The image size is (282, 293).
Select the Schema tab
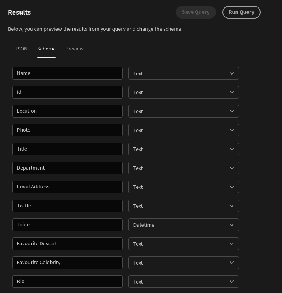(x=46, y=49)
